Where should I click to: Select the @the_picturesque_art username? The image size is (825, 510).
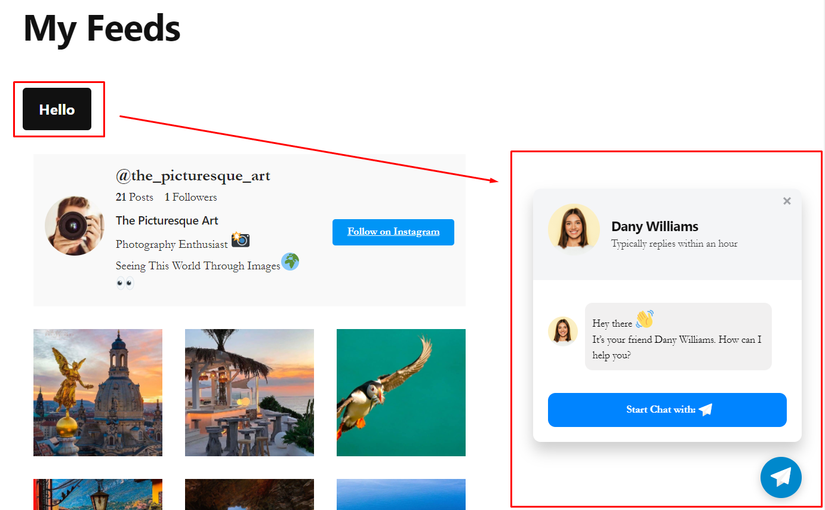tap(192, 176)
